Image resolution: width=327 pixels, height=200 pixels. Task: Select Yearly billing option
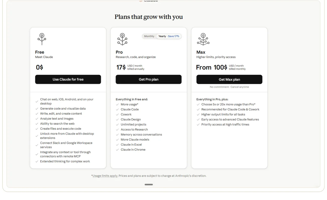tap(162, 36)
